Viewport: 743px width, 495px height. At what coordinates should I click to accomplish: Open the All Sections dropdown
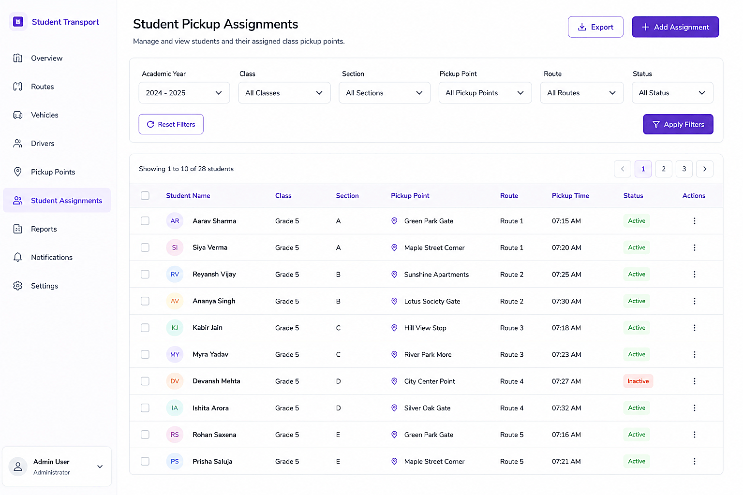click(385, 93)
